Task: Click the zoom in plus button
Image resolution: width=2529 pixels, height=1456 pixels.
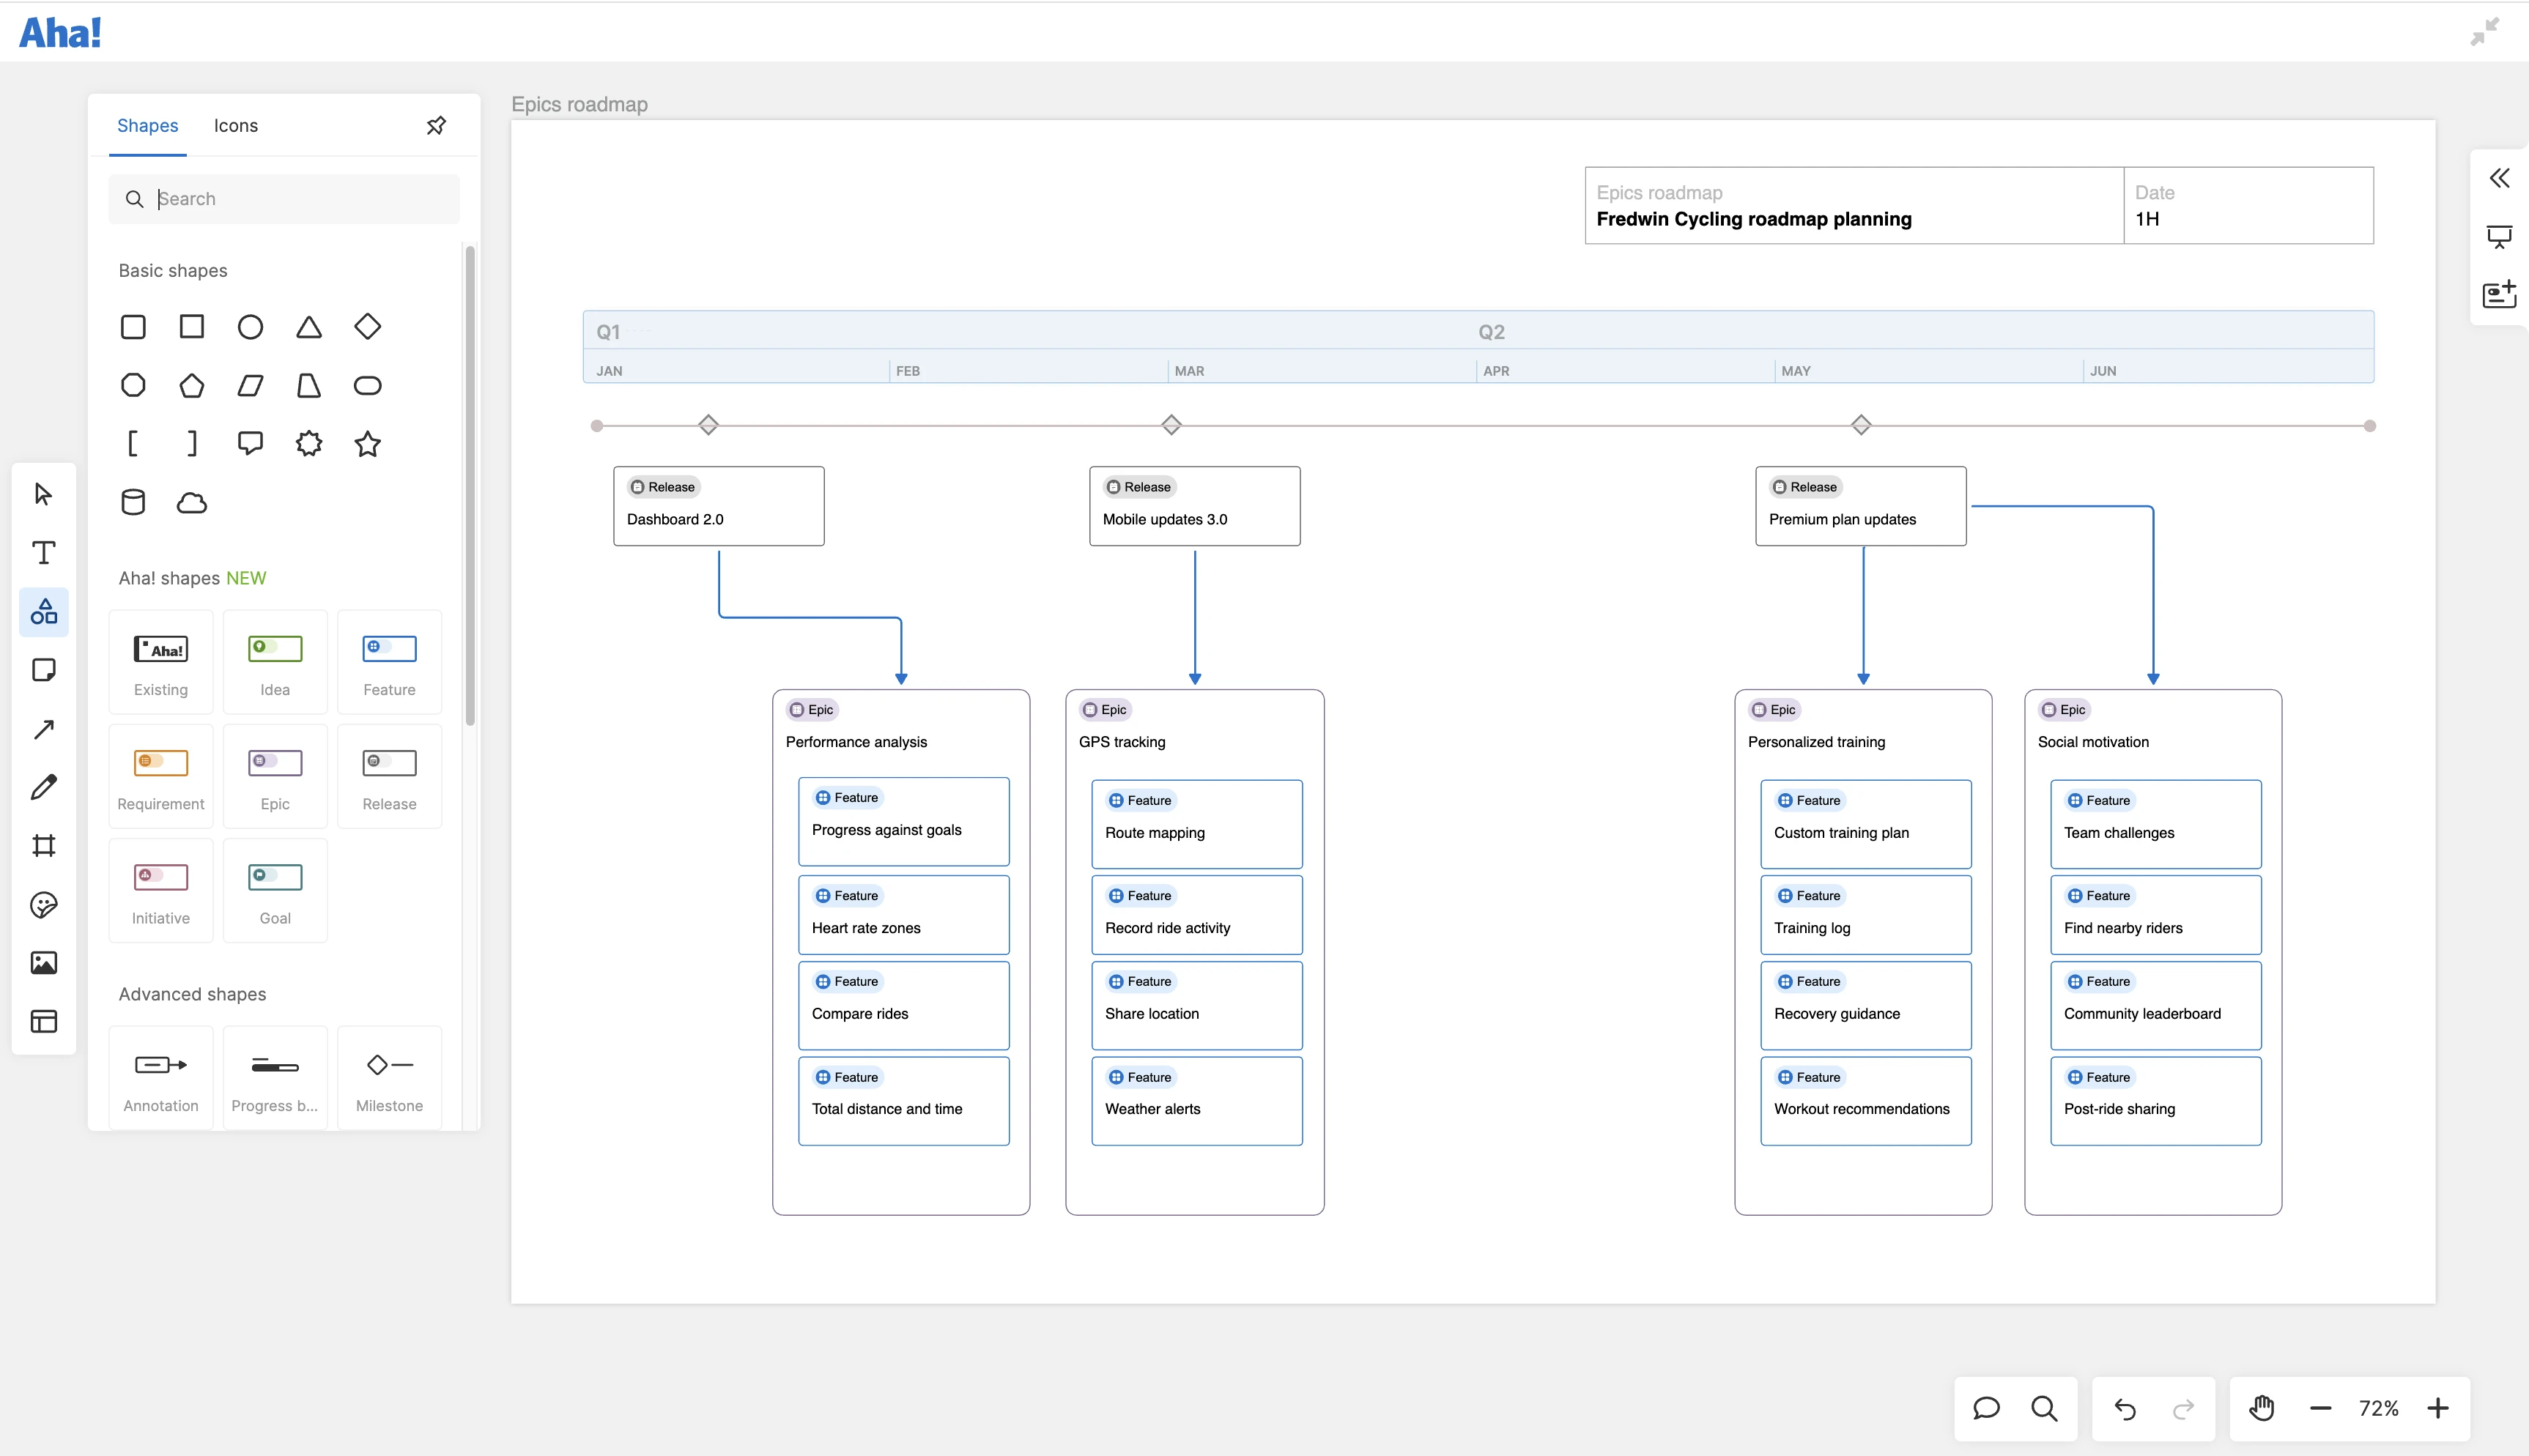Action: tap(2438, 1408)
